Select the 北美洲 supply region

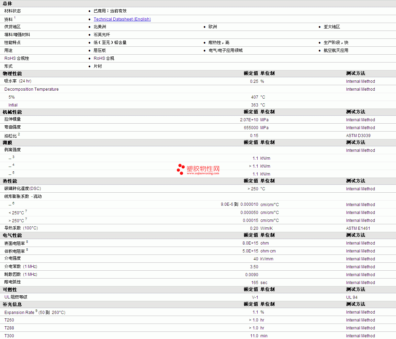100,27
